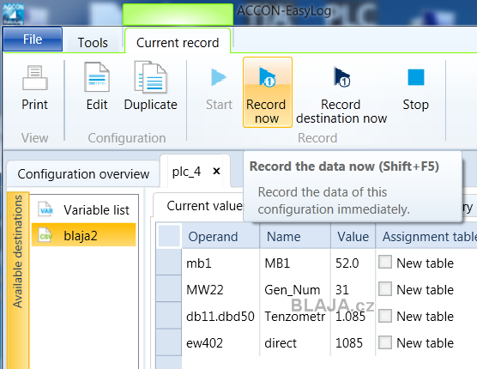477x369 pixels.
Task: Click the Duplicate configuration icon
Action: tap(151, 77)
